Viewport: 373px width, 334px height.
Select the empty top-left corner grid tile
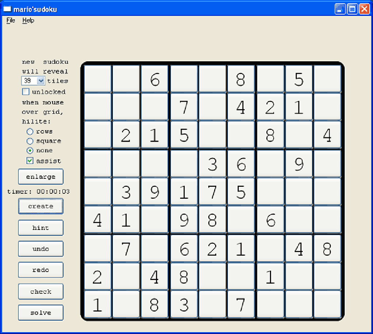click(98, 79)
